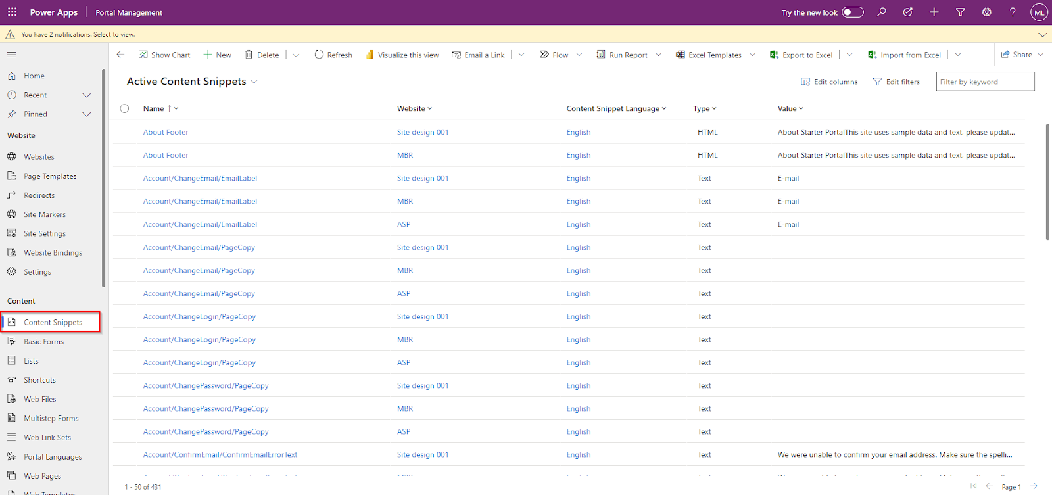Open the search magnifier in the header
1052x495 pixels.
pyautogui.click(x=882, y=12)
